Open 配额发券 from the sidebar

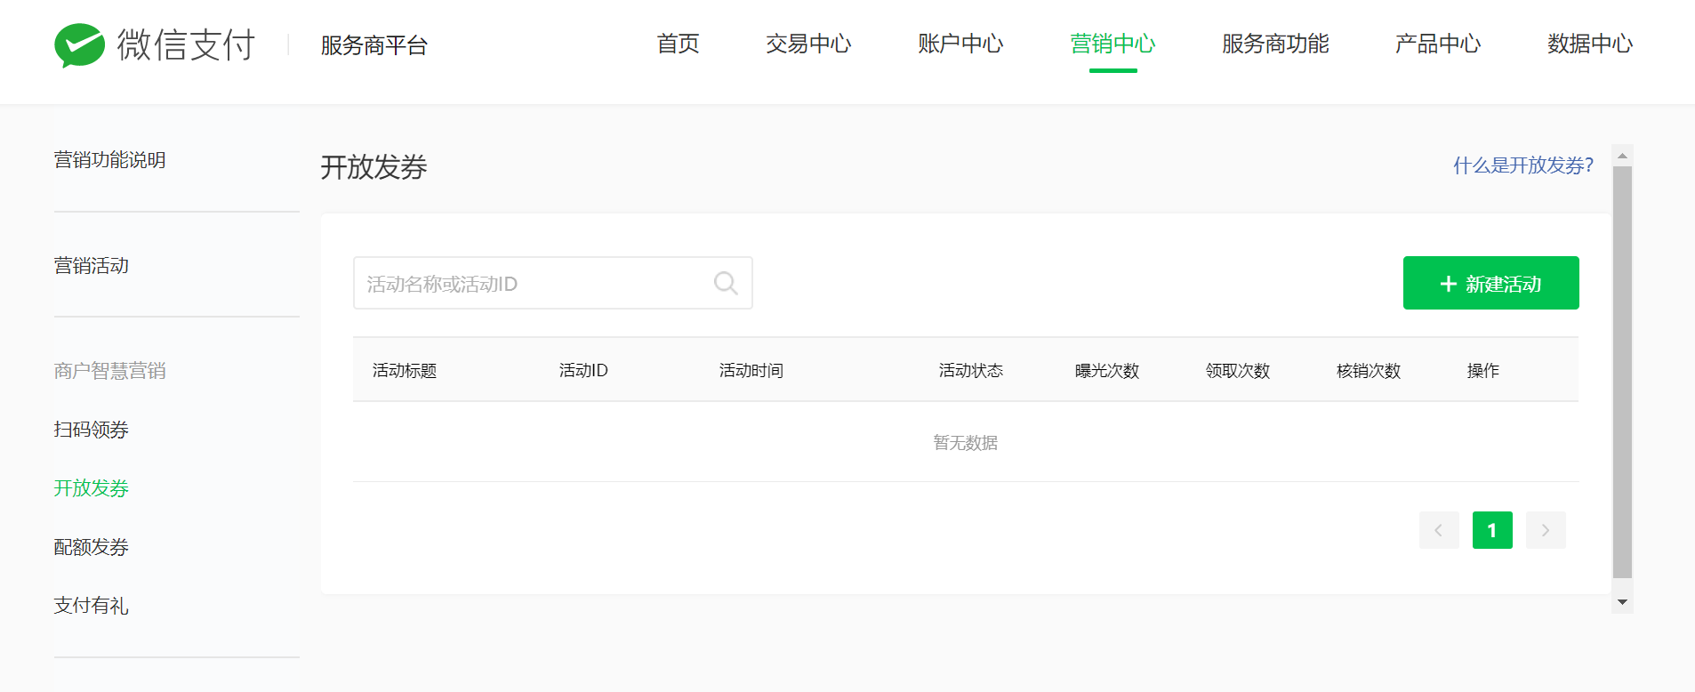coord(92,547)
